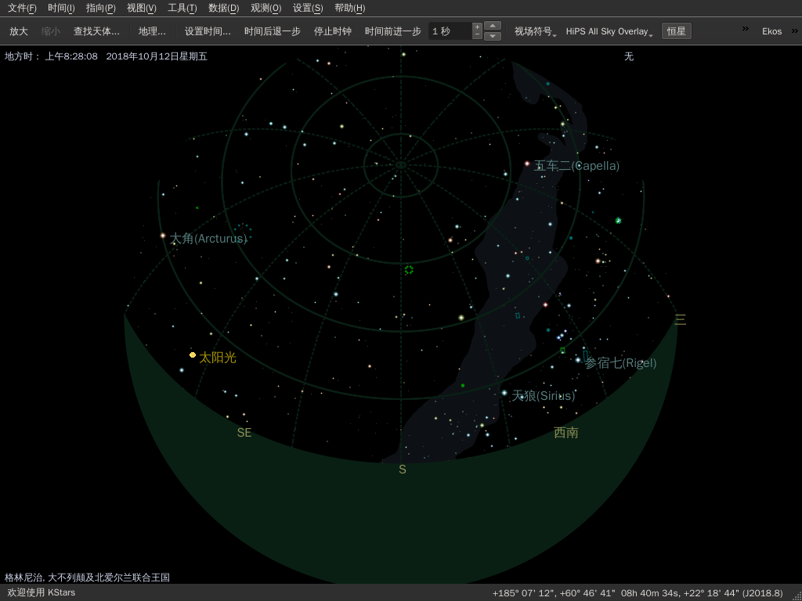The width and height of the screenshot is (802, 601).
Task: Step time backward using 时间后退一步
Action: pos(270,31)
